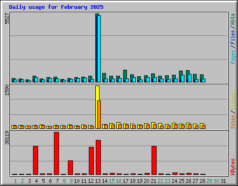Click day label 4 on the x-axis
This screenshot has width=238, height=186.
point(36,181)
